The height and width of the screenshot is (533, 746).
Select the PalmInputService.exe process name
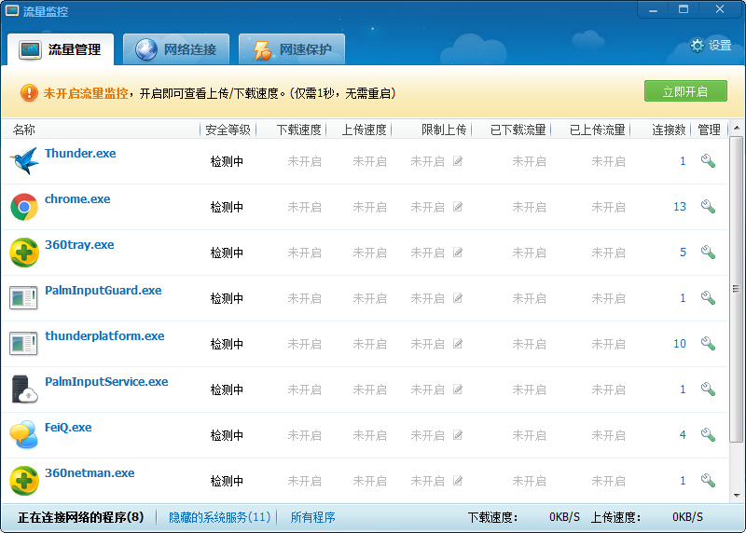106,382
